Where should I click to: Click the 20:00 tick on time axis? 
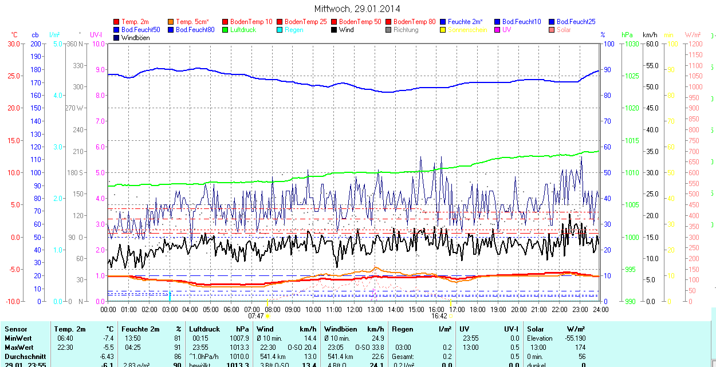coord(518,309)
